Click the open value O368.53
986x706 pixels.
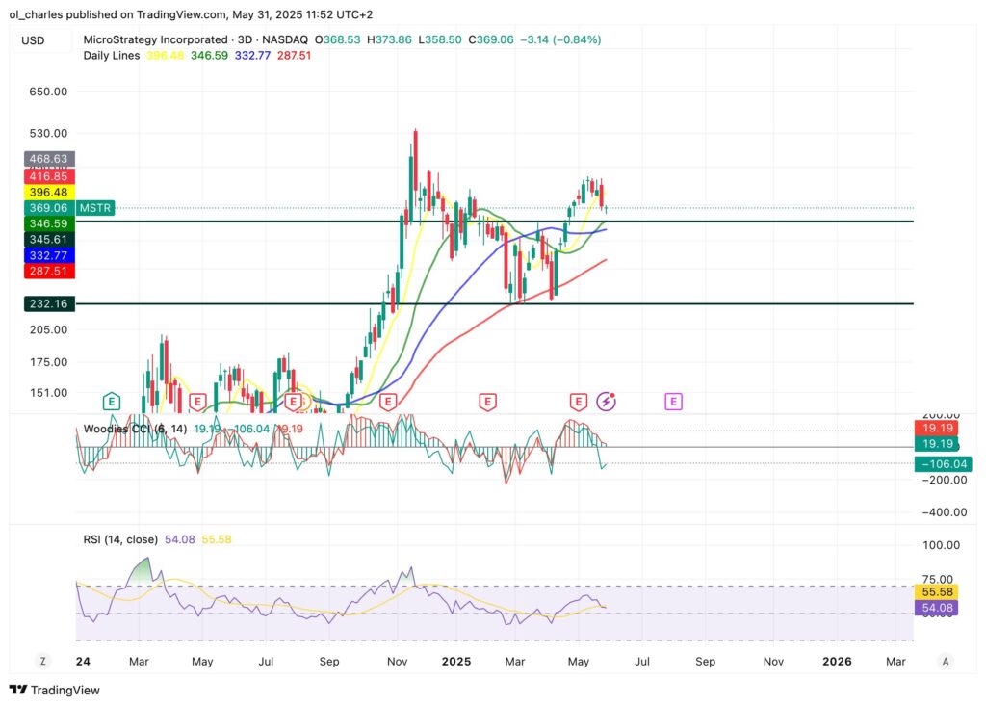[x=338, y=39]
